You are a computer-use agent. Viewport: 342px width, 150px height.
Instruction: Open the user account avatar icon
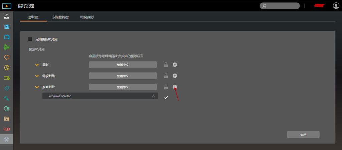point(336,6)
